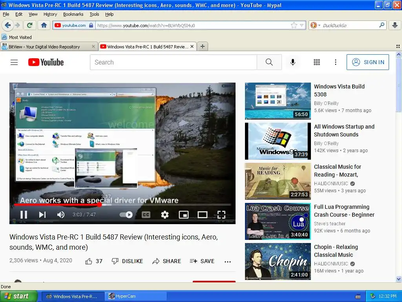
Task: Click SIGN IN button
Action: pos(367,62)
